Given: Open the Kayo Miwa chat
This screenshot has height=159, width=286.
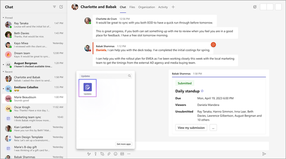Looking at the screenshot, I should (x=34, y=45).
